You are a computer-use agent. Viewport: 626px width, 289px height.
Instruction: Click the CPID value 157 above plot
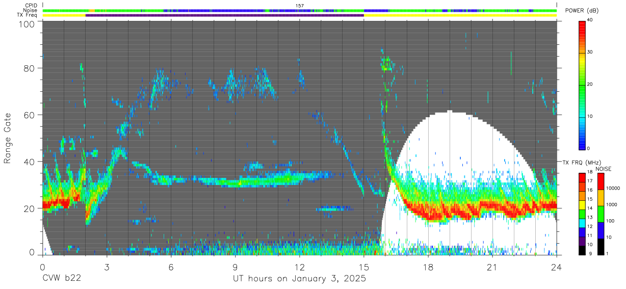pos(300,6)
